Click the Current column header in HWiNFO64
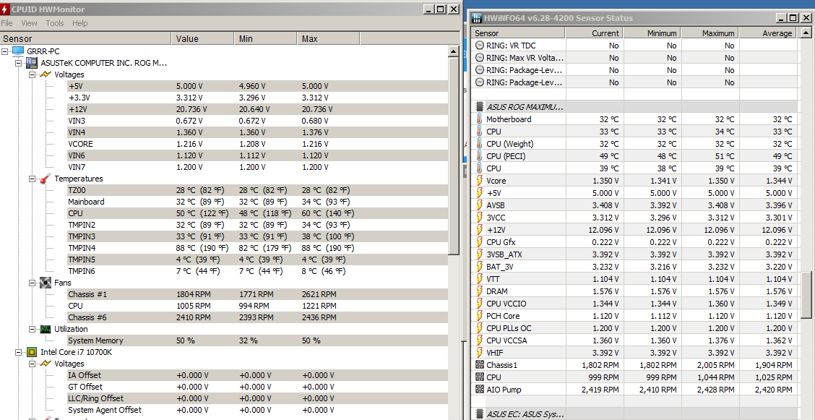Image resolution: width=815 pixels, height=420 pixels. tap(594, 33)
